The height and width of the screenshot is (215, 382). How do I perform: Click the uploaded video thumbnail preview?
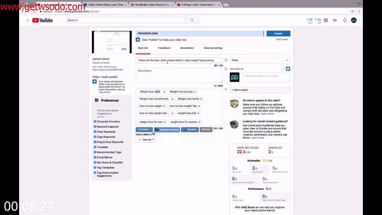click(112, 42)
